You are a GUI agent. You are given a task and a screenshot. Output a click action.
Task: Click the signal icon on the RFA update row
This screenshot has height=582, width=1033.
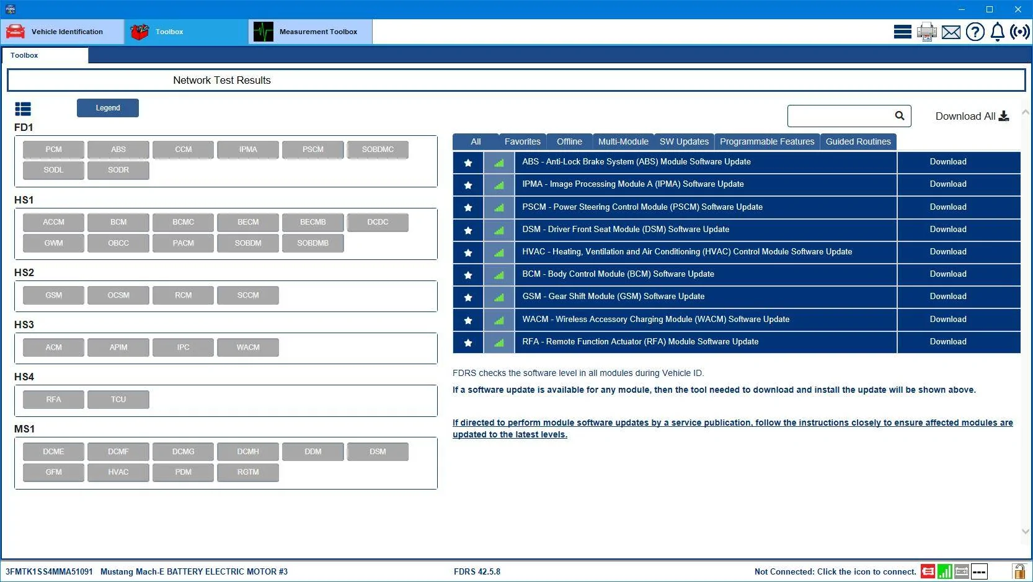coord(499,342)
